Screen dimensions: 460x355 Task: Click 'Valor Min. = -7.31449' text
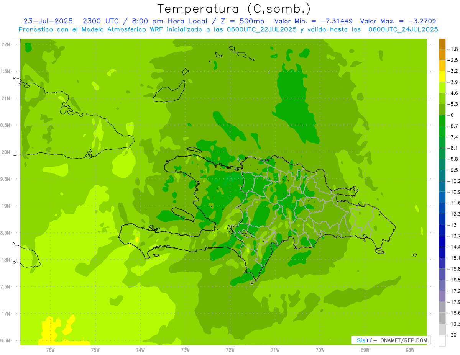(x=313, y=21)
